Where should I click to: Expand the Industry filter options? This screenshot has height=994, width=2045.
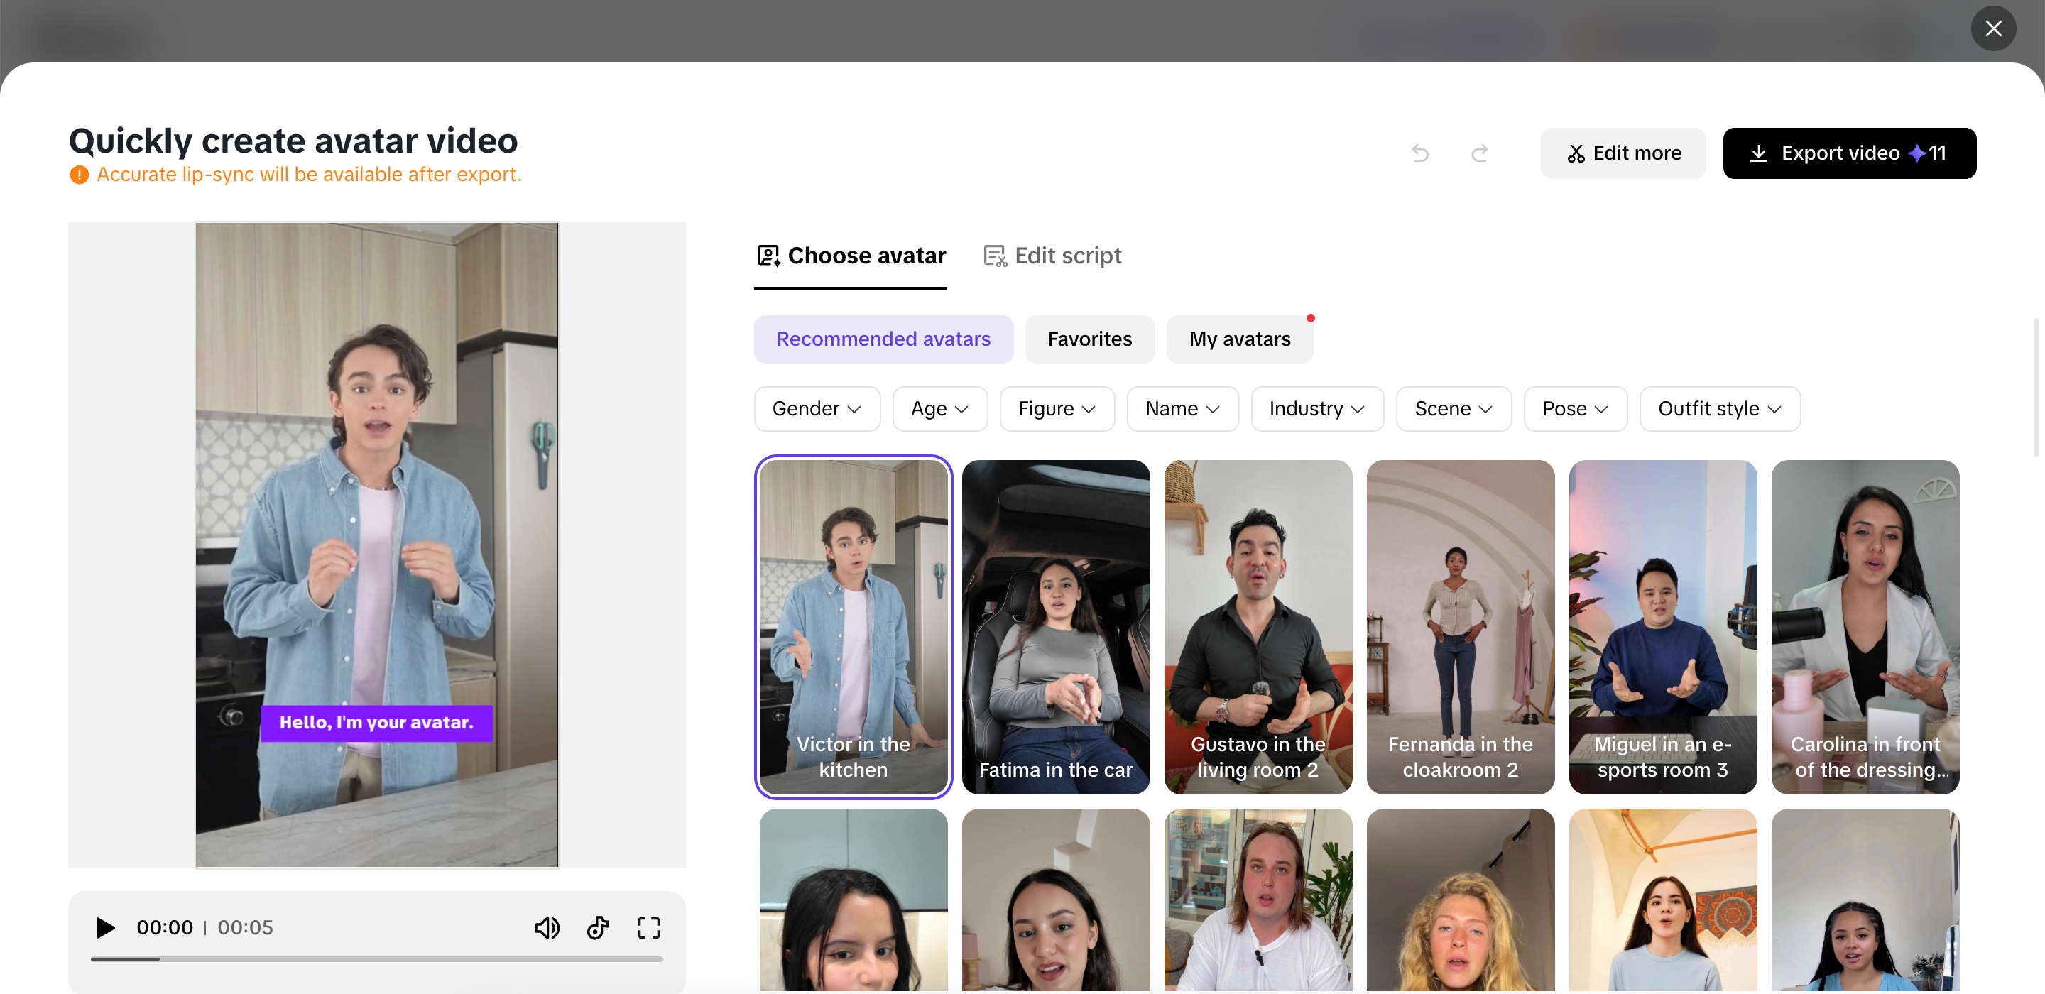pyautogui.click(x=1316, y=408)
